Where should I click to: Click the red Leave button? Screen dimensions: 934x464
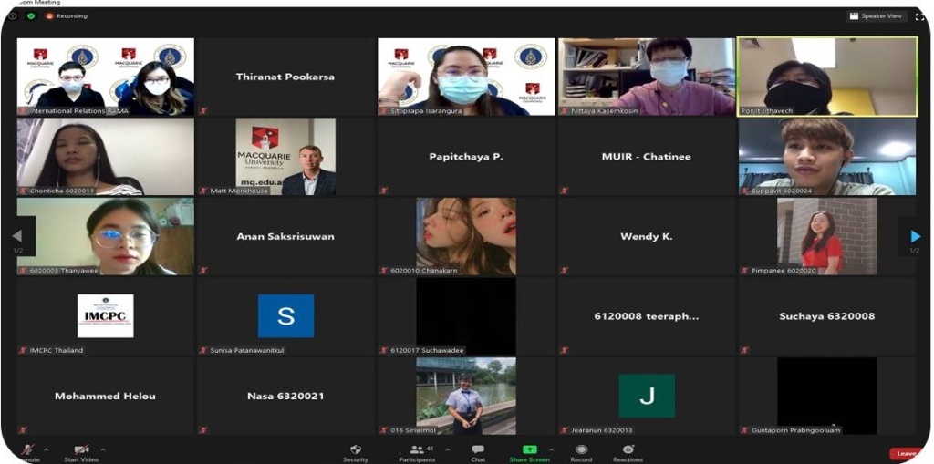click(908, 453)
